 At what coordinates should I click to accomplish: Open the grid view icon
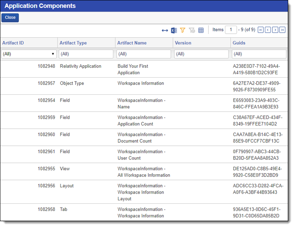[x=201, y=30]
